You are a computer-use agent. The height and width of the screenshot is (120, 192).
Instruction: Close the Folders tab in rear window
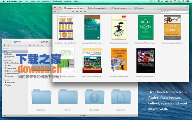tap(38, 42)
